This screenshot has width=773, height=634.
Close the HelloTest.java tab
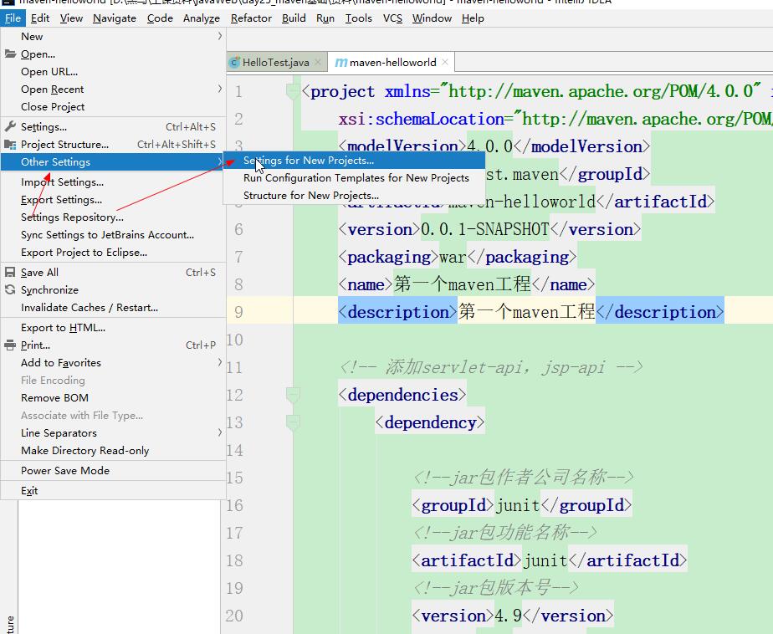click(x=318, y=62)
